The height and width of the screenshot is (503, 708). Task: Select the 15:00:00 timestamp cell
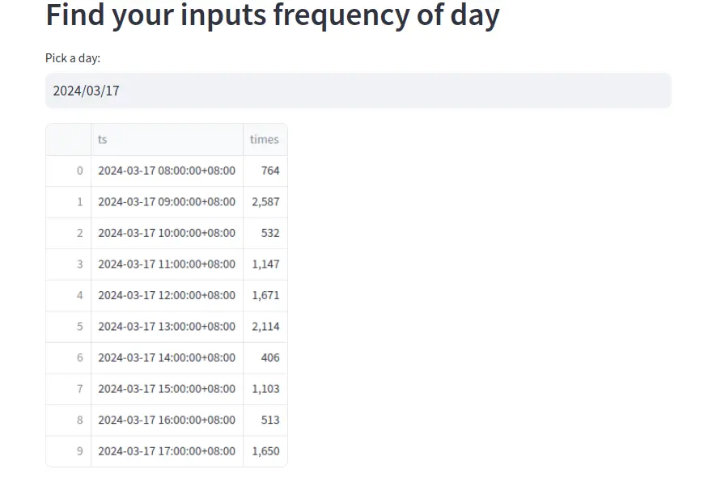click(167, 389)
